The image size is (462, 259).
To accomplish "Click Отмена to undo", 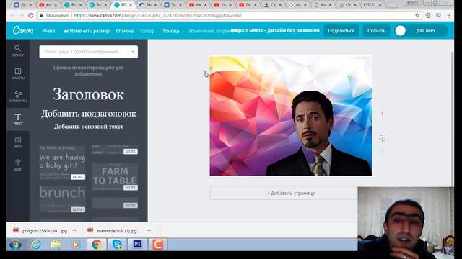I will (124, 31).
